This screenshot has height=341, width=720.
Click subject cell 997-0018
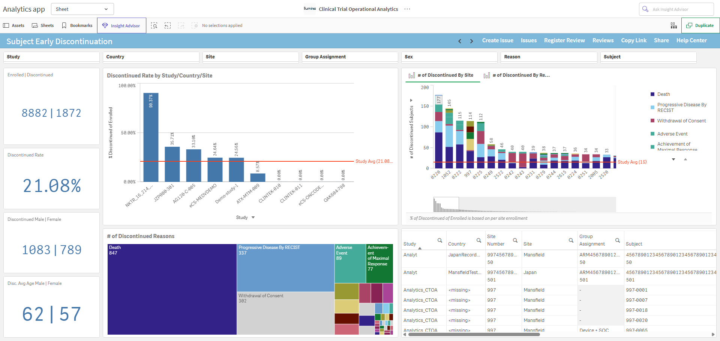[x=637, y=310]
